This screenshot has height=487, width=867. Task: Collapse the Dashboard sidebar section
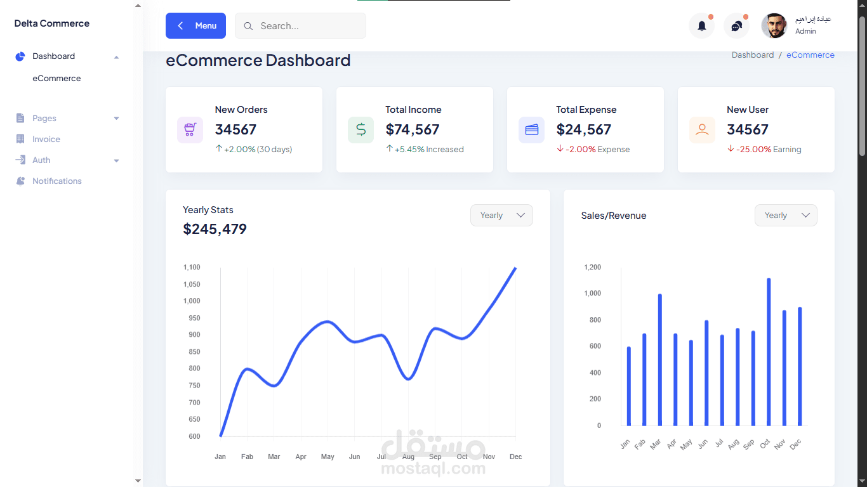point(116,57)
